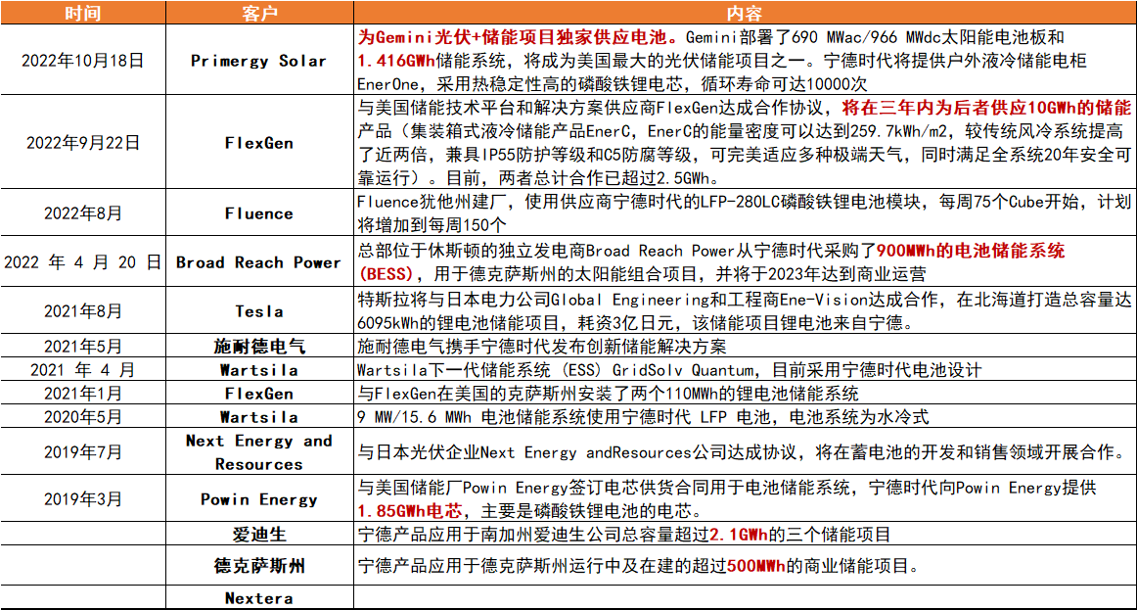Select the FlexGen cell in 2021年1月 row

tap(259, 394)
